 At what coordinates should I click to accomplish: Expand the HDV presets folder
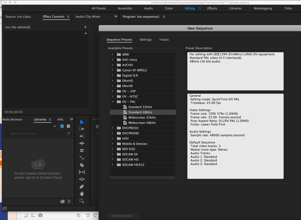pyautogui.click(x=112, y=138)
